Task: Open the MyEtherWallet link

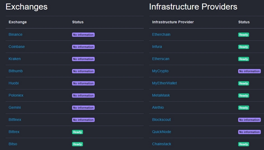Action: (165, 83)
